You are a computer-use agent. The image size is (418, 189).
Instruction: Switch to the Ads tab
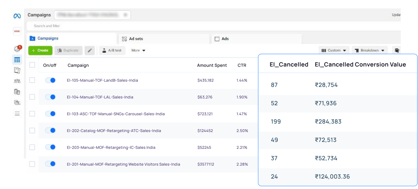(x=225, y=39)
